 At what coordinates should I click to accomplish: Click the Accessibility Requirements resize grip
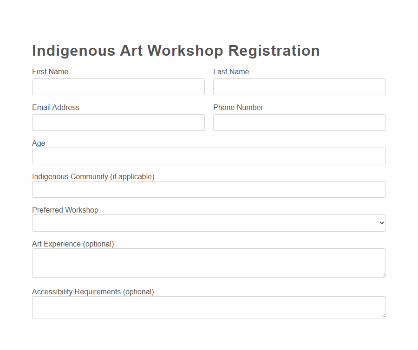coord(384,316)
